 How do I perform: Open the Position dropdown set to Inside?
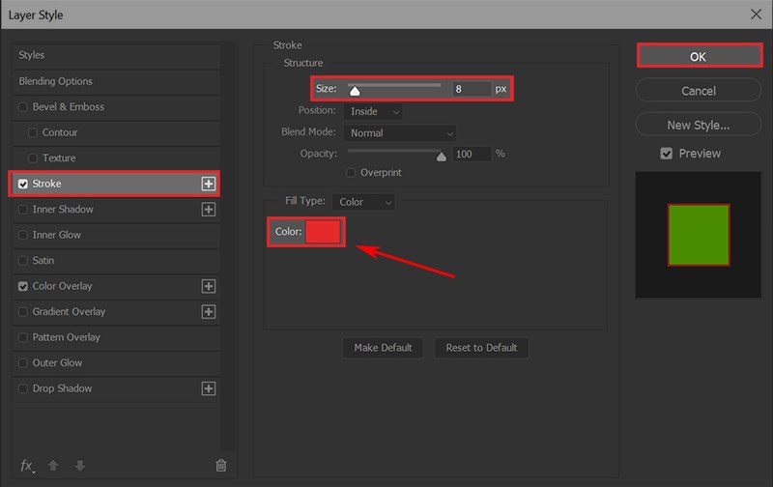[x=373, y=111]
